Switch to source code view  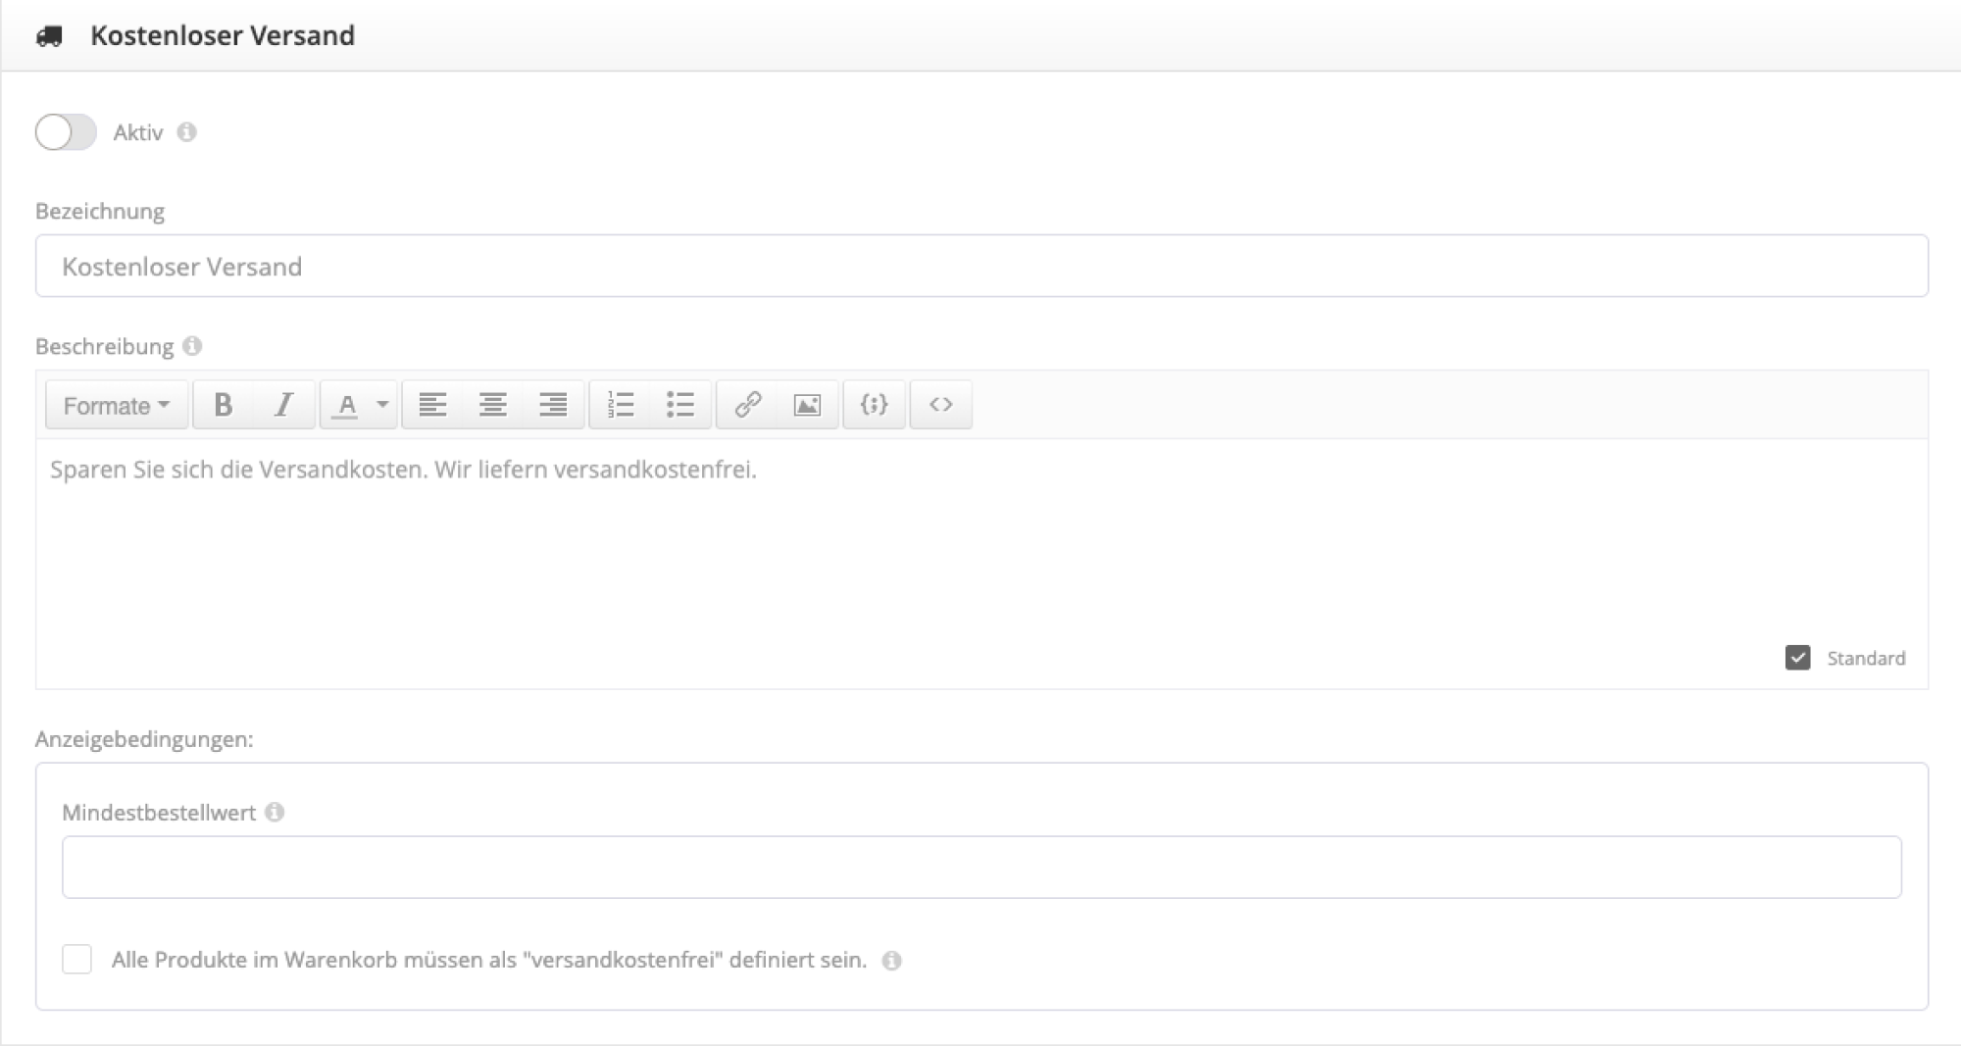click(940, 405)
